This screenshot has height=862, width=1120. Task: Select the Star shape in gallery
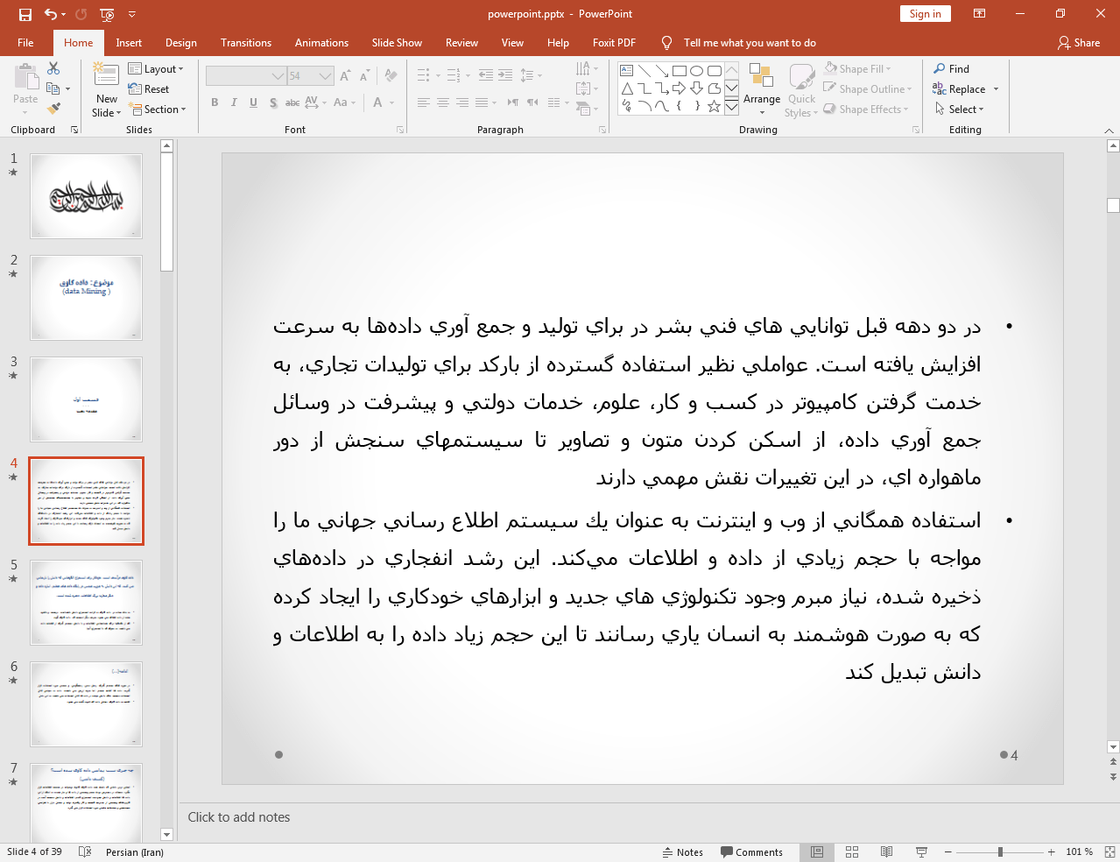(714, 106)
